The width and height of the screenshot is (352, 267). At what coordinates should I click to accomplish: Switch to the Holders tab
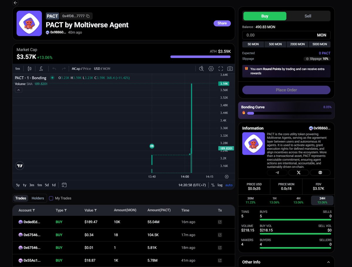38,198
